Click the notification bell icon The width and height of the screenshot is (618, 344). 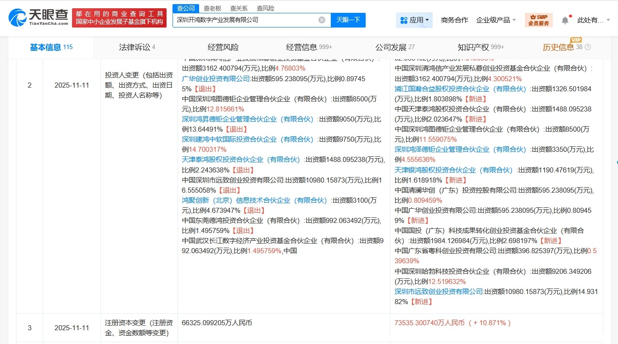(565, 20)
